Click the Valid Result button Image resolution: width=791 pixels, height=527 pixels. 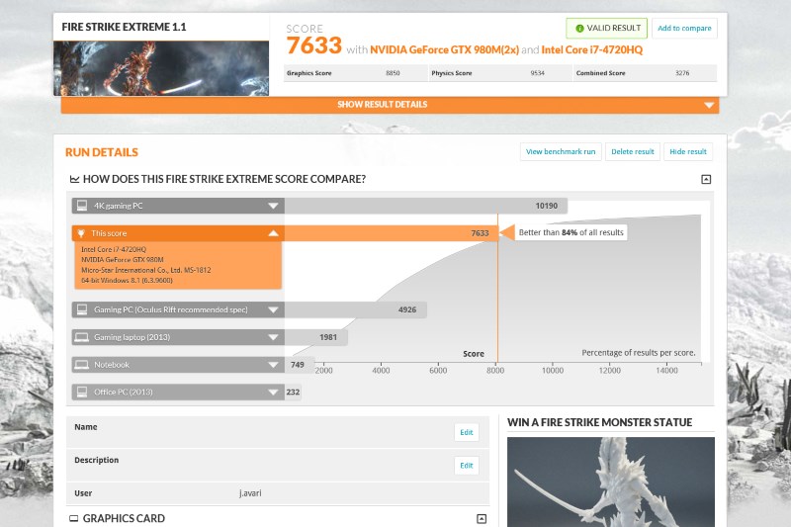tap(606, 29)
